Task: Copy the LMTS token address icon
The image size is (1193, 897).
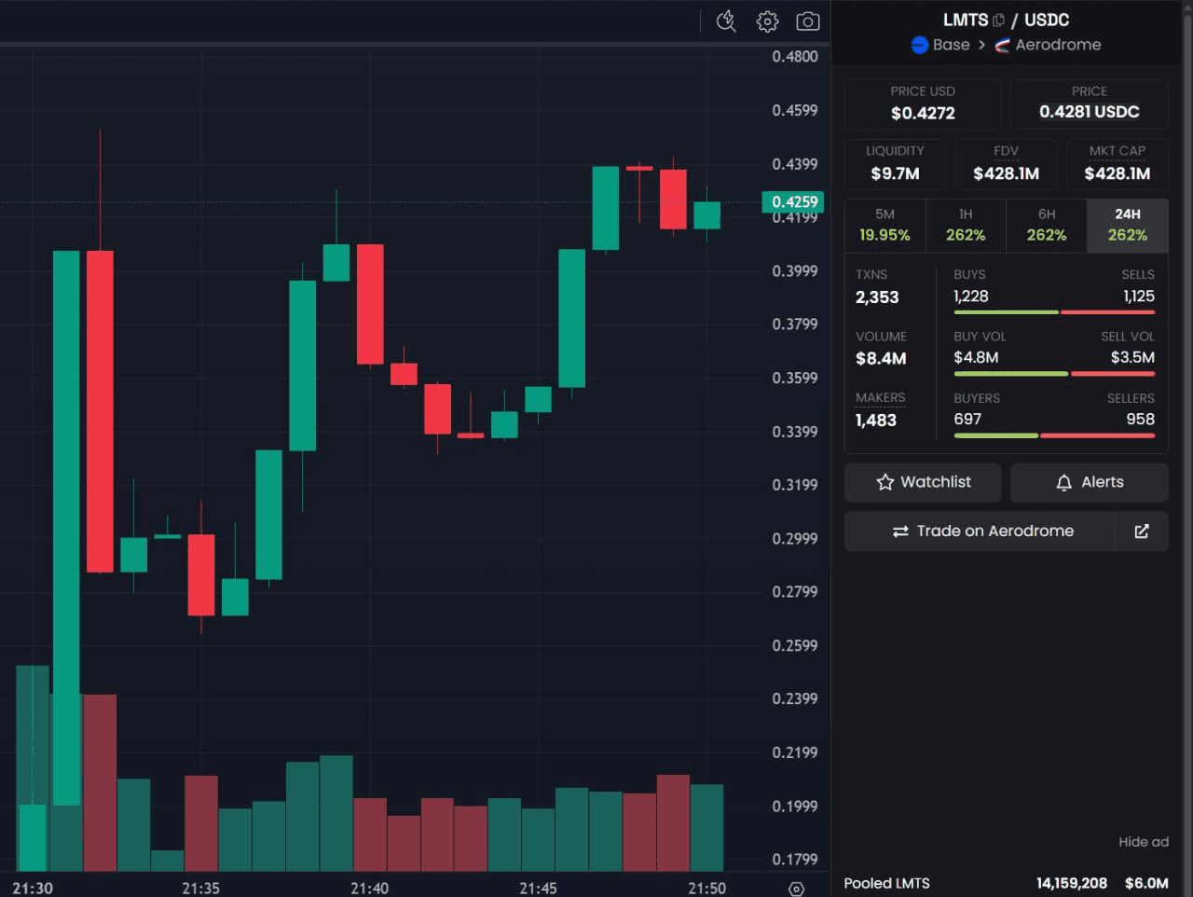Action: coord(998,21)
